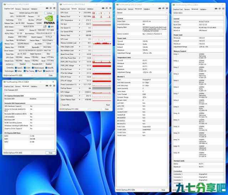Click the PerfCap Reason gray bar
Image resolution: width=228 pixels, height=195 pixels.
[x=102, y=88]
